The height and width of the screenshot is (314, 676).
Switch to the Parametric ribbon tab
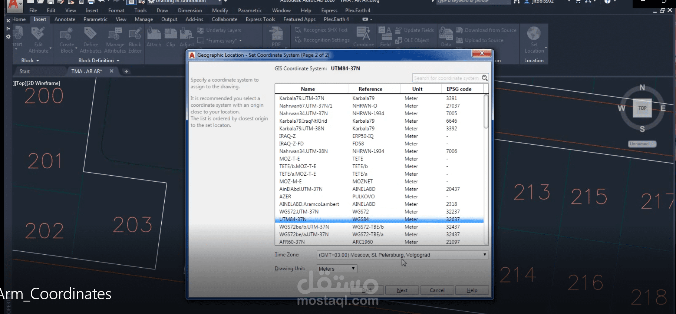pyautogui.click(x=95, y=19)
